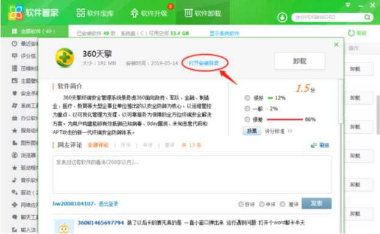Filter comments by the 好评 tab
Image resolution: width=380 pixels, height=234 pixels.
[125, 145]
